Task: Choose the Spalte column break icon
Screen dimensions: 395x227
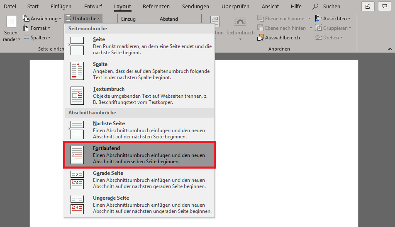Action: pyautogui.click(x=77, y=70)
